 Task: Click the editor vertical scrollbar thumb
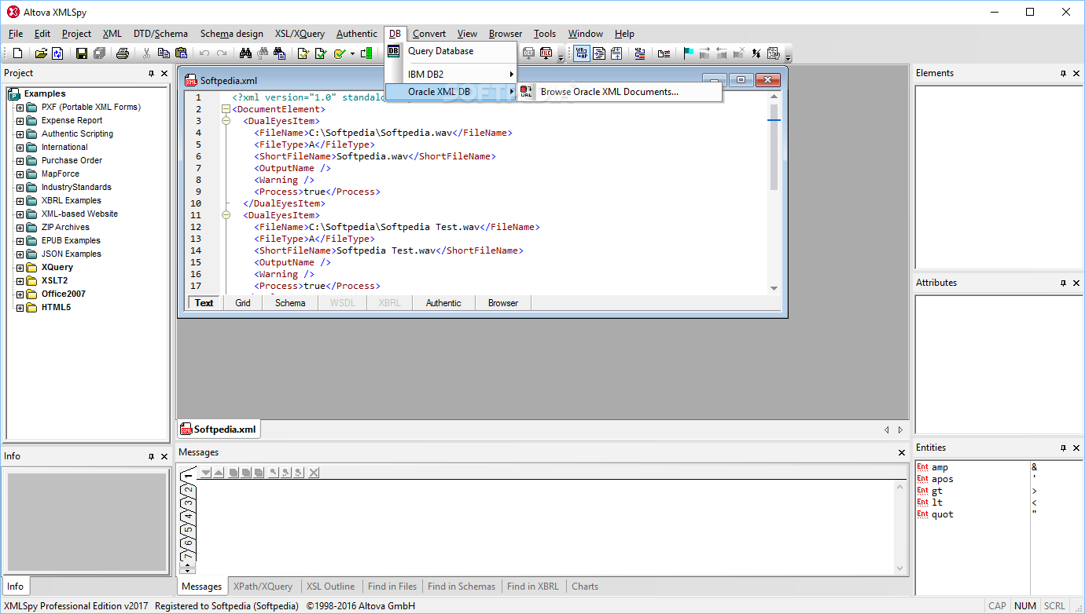774,147
